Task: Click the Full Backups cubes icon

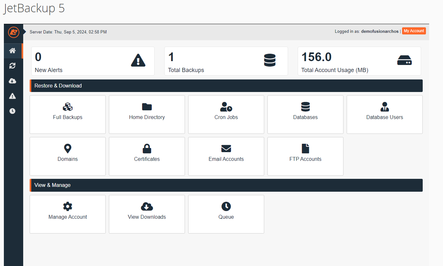Action: (x=68, y=107)
